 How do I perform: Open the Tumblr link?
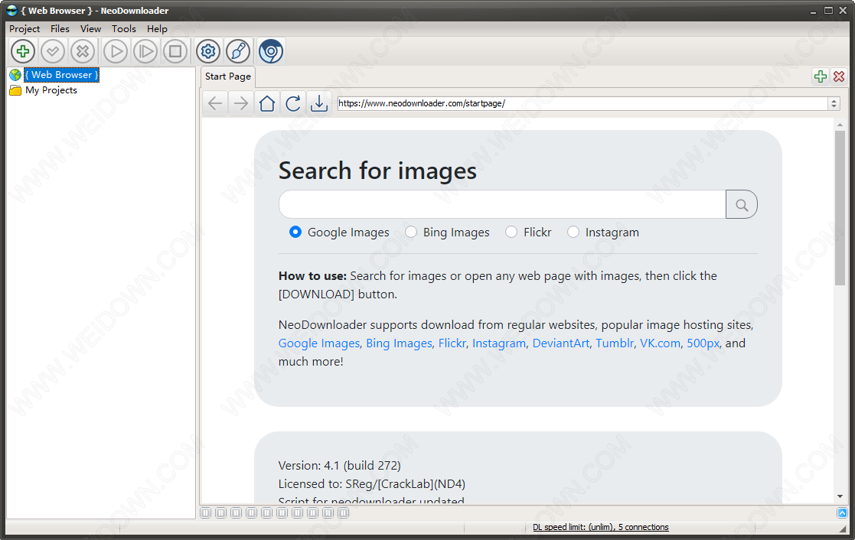(615, 343)
